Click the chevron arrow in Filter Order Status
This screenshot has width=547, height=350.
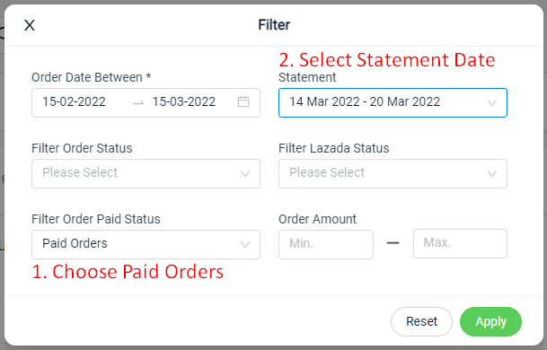pyautogui.click(x=245, y=173)
